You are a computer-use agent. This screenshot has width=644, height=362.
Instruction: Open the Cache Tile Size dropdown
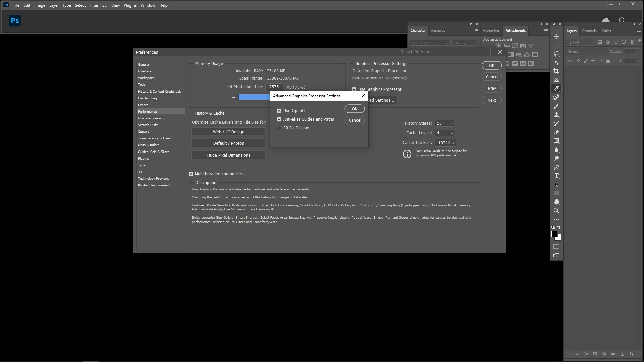(x=453, y=143)
